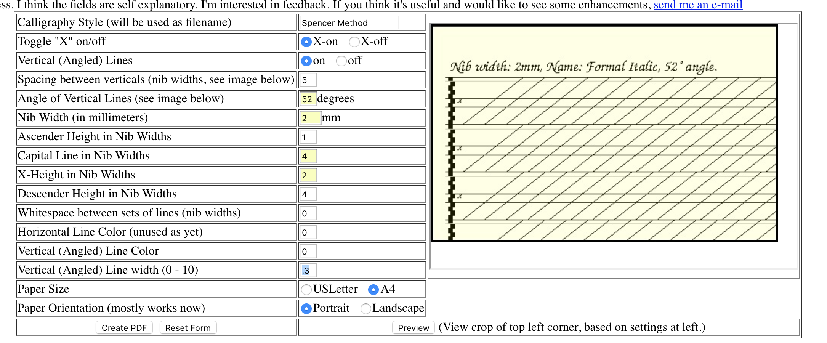The width and height of the screenshot is (827, 343).
Task: Click the Calligraphy Style name field
Action: tap(349, 23)
